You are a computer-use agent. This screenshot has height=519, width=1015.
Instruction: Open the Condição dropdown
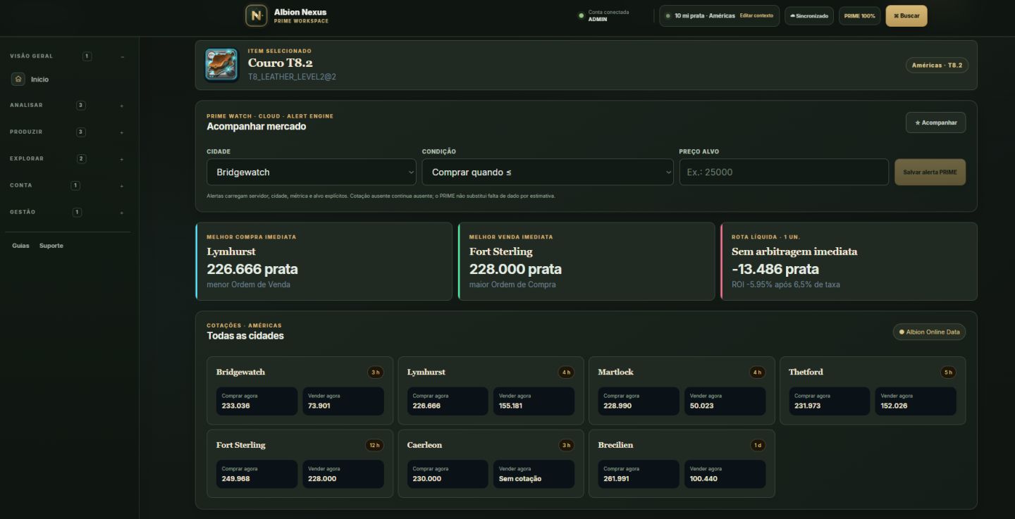548,172
